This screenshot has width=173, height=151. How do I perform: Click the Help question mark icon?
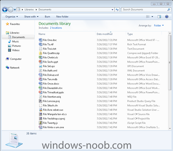coord(167,17)
